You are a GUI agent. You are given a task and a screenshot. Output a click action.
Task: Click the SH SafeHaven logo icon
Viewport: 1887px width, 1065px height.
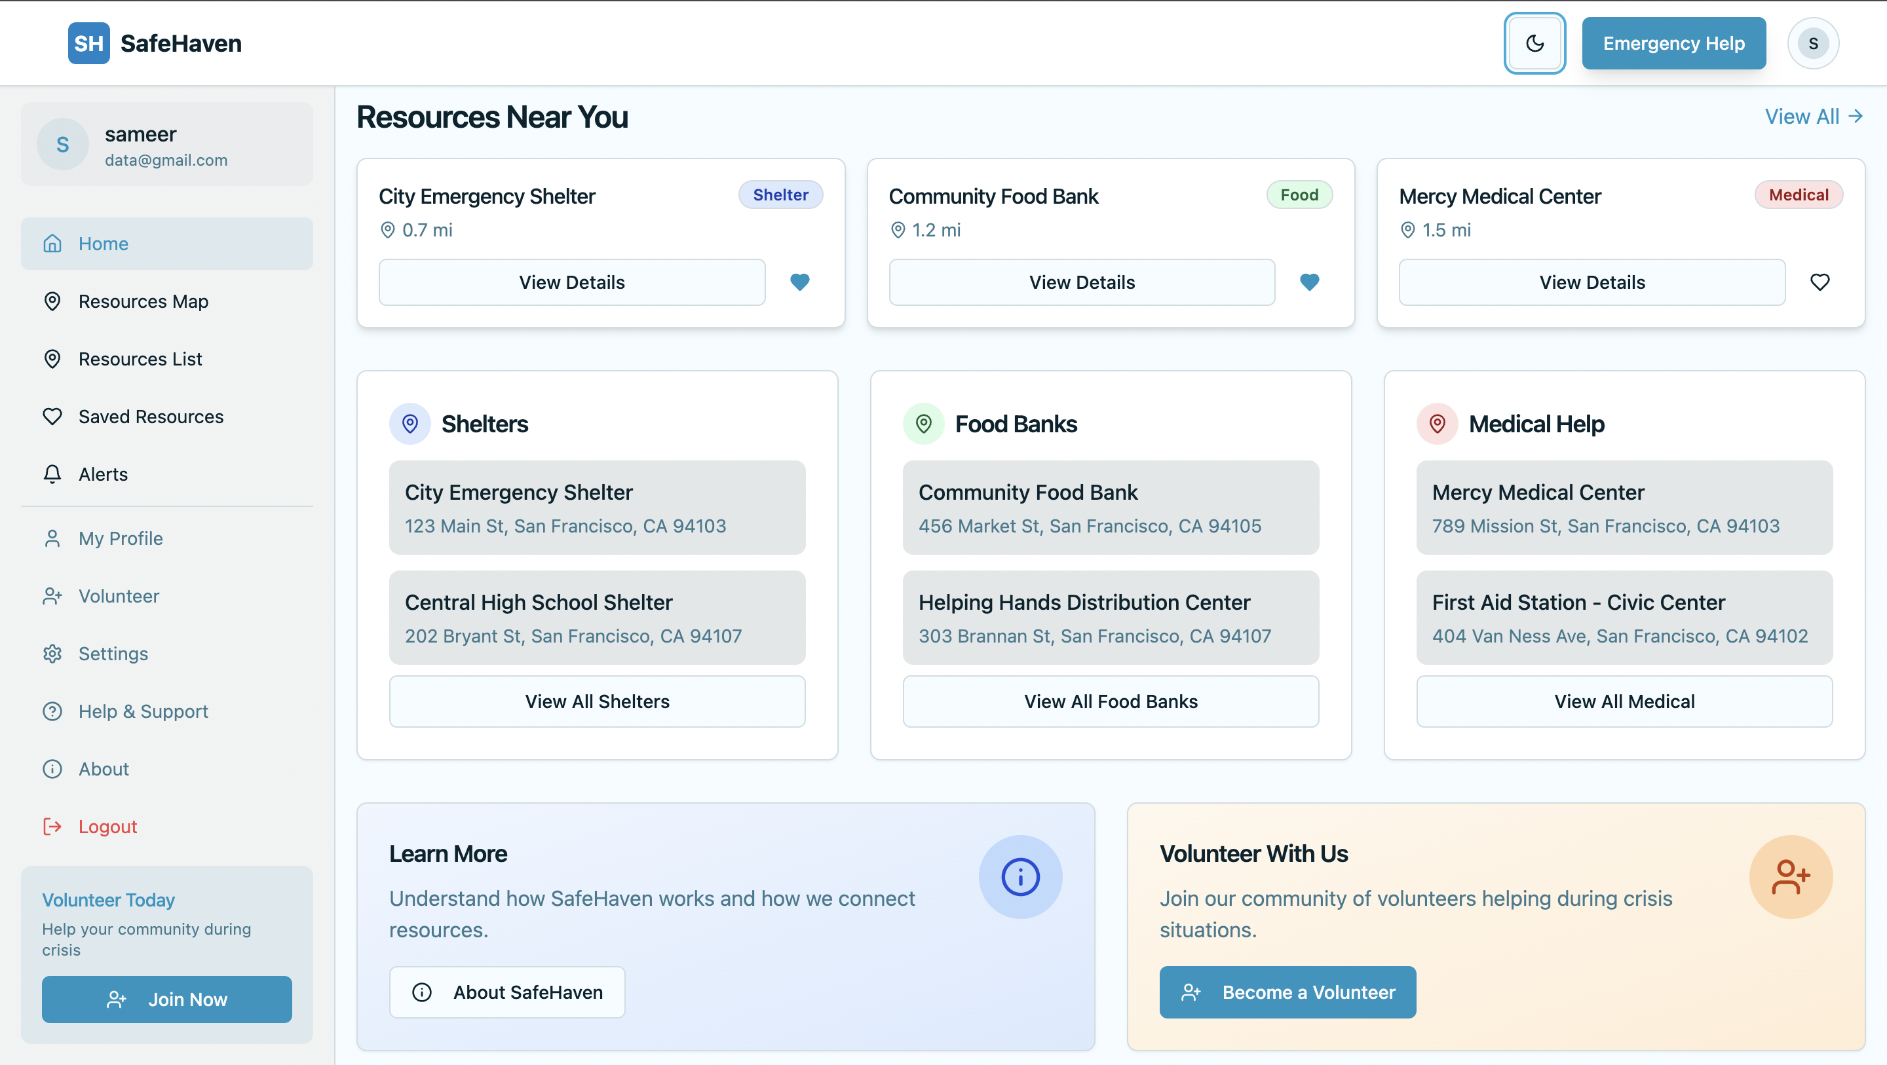(88, 43)
